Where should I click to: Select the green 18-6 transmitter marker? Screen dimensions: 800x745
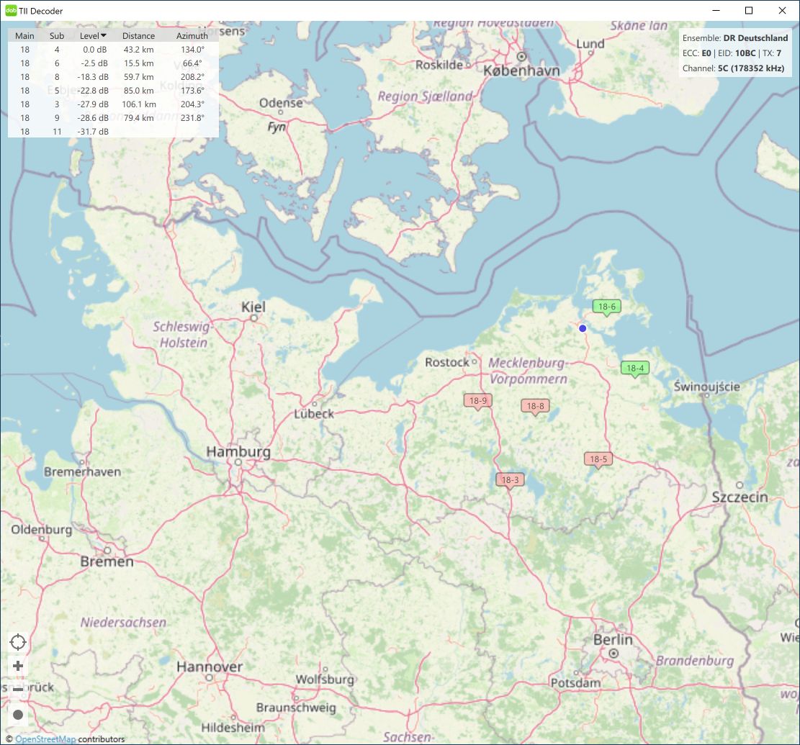[606, 307]
